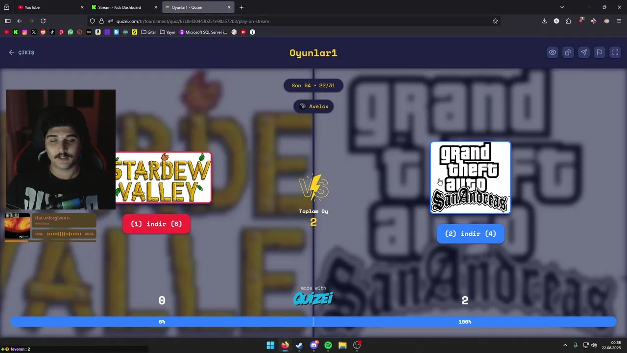Open the list all tabs dropdown
Screen dimensions: 627x353
(562, 7)
